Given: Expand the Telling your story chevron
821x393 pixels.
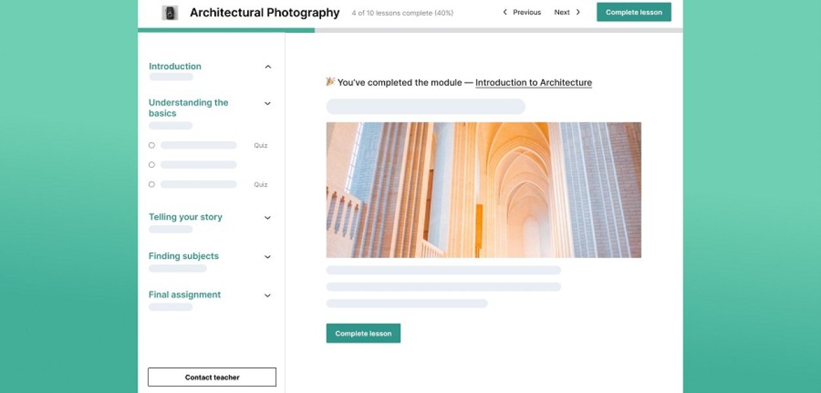Looking at the screenshot, I should 267,217.
